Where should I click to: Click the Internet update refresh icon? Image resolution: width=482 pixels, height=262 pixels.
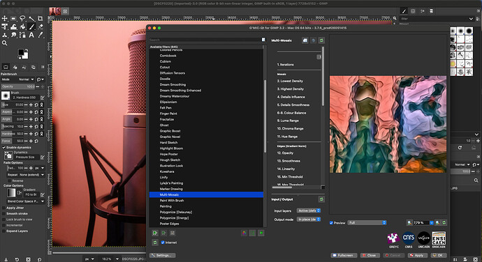tap(155, 242)
